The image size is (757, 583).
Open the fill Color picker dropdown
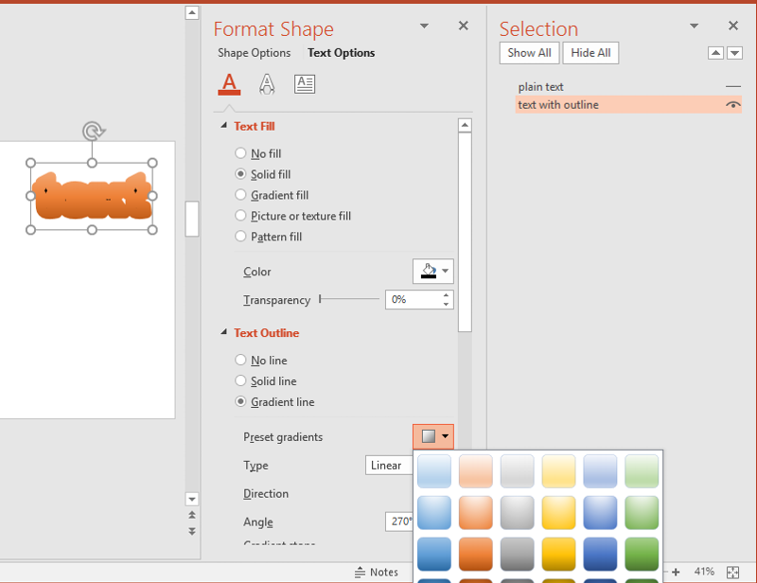[433, 271]
